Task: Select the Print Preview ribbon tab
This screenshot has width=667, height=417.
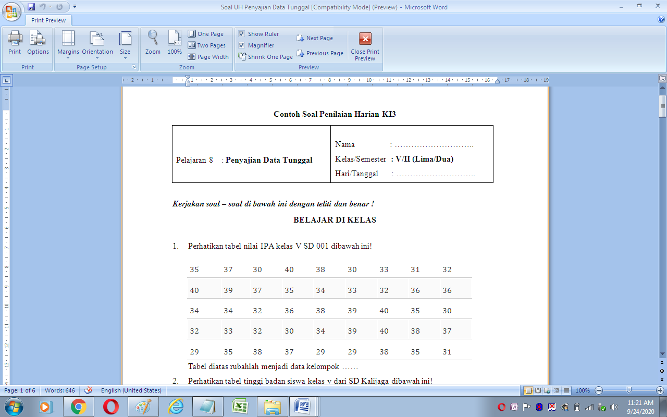Action: 48,20
